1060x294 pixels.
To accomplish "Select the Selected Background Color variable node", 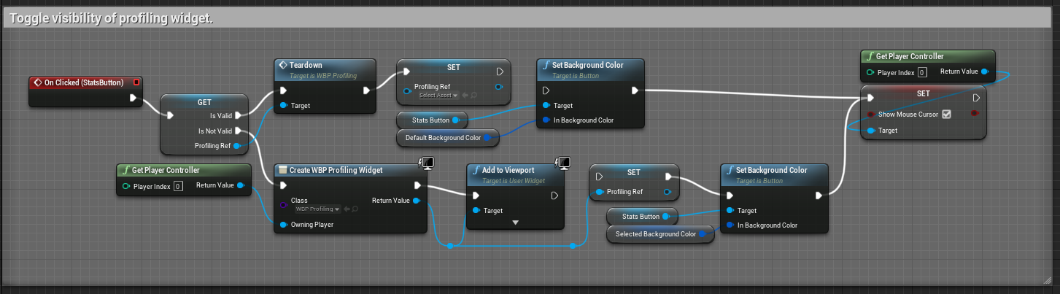I will (x=660, y=234).
